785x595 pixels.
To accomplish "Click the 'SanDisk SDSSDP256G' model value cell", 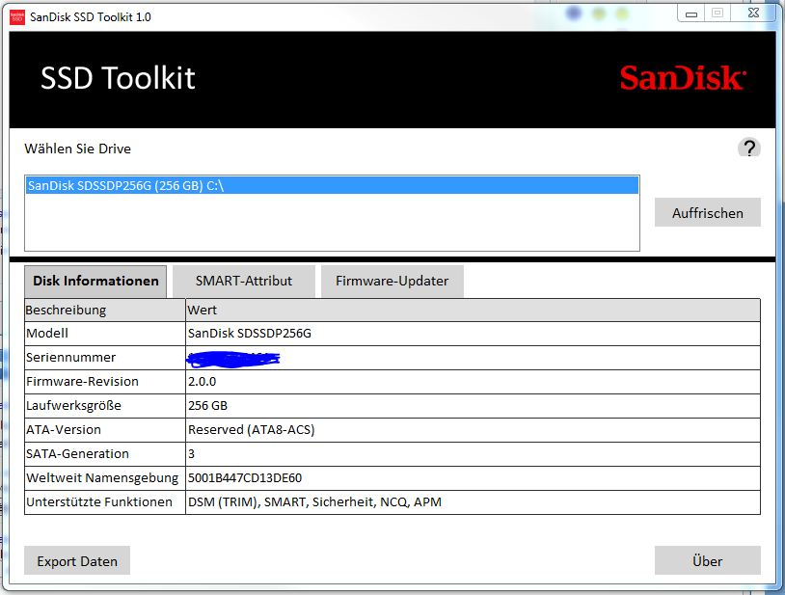I will [x=473, y=334].
